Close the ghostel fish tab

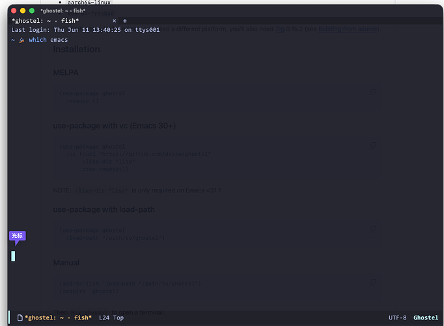click(114, 21)
